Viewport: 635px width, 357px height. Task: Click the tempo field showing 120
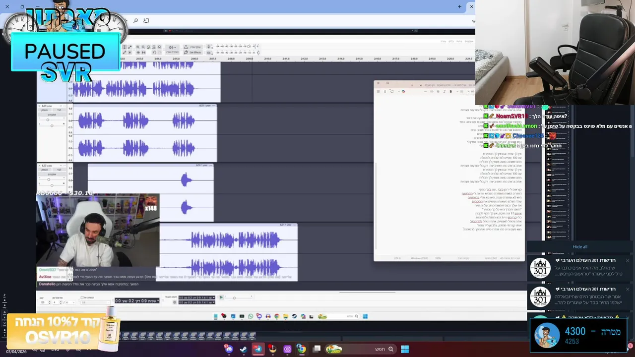click(x=43, y=302)
